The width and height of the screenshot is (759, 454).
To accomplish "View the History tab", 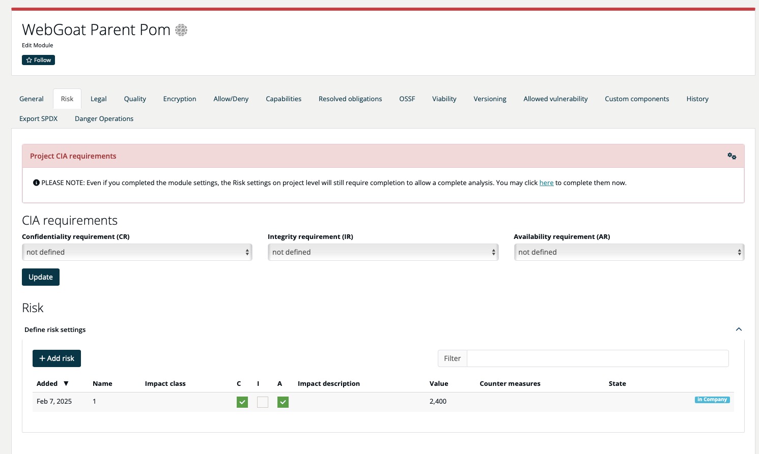I will pos(697,99).
